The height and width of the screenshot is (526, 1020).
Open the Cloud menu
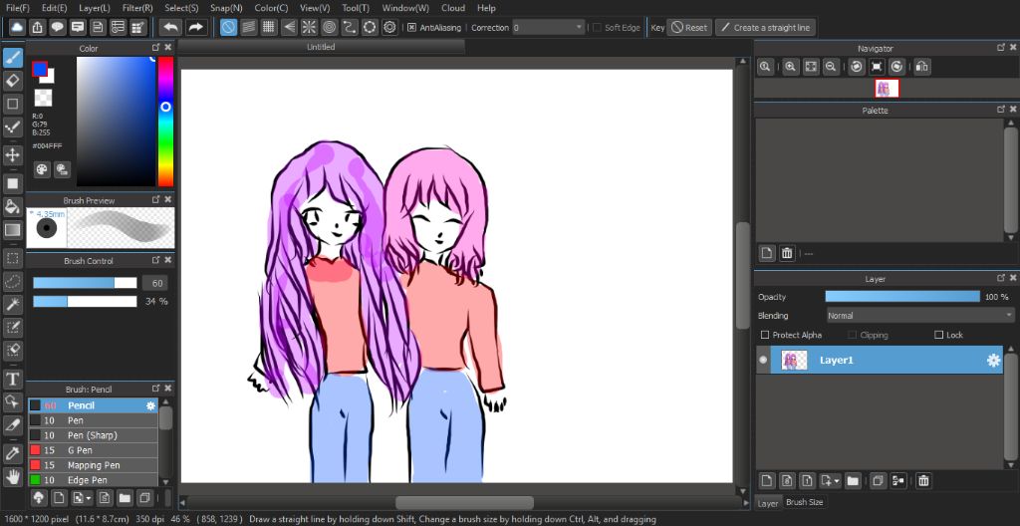pyautogui.click(x=453, y=8)
